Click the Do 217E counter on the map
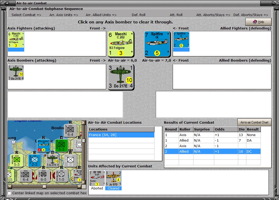 click(52, 161)
